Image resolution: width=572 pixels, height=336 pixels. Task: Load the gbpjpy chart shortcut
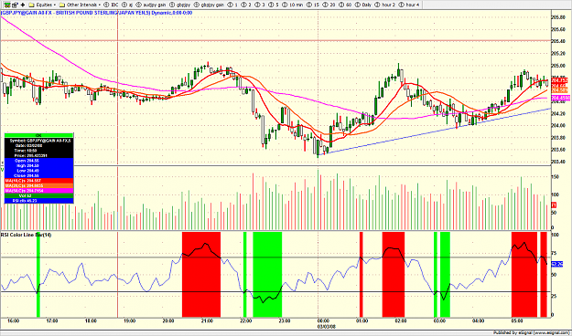click(x=180, y=5)
